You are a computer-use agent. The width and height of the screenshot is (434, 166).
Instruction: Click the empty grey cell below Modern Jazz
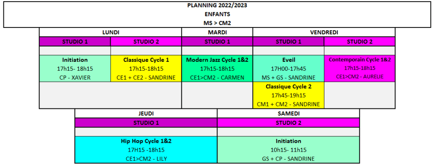tap(217, 95)
